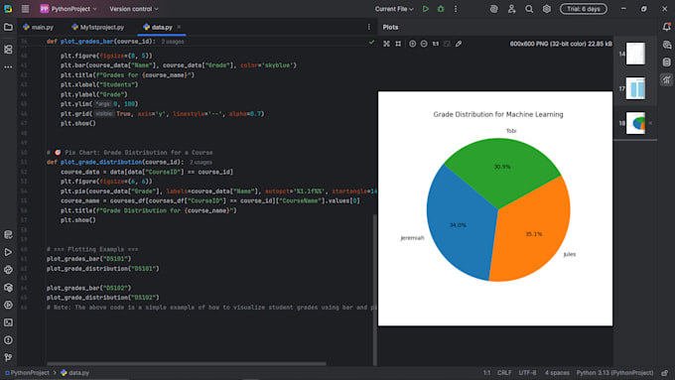Open the 1:1 line:column status widget
675x380 pixels.
click(x=486, y=373)
